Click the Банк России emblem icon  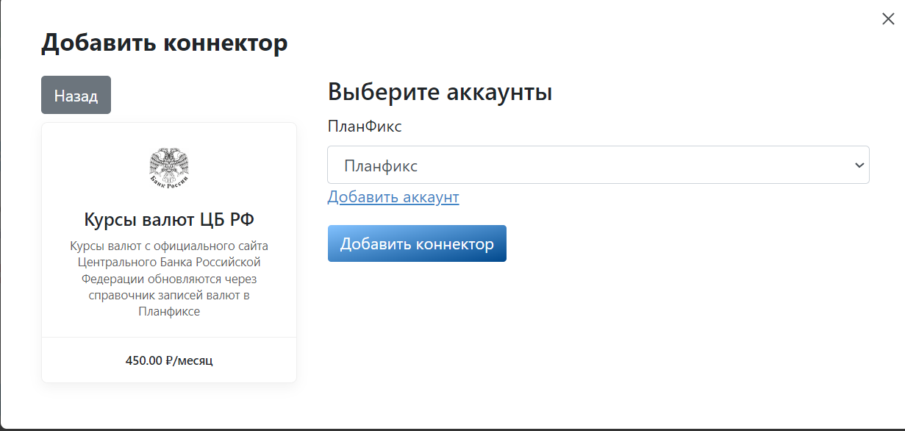click(x=169, y=167)
